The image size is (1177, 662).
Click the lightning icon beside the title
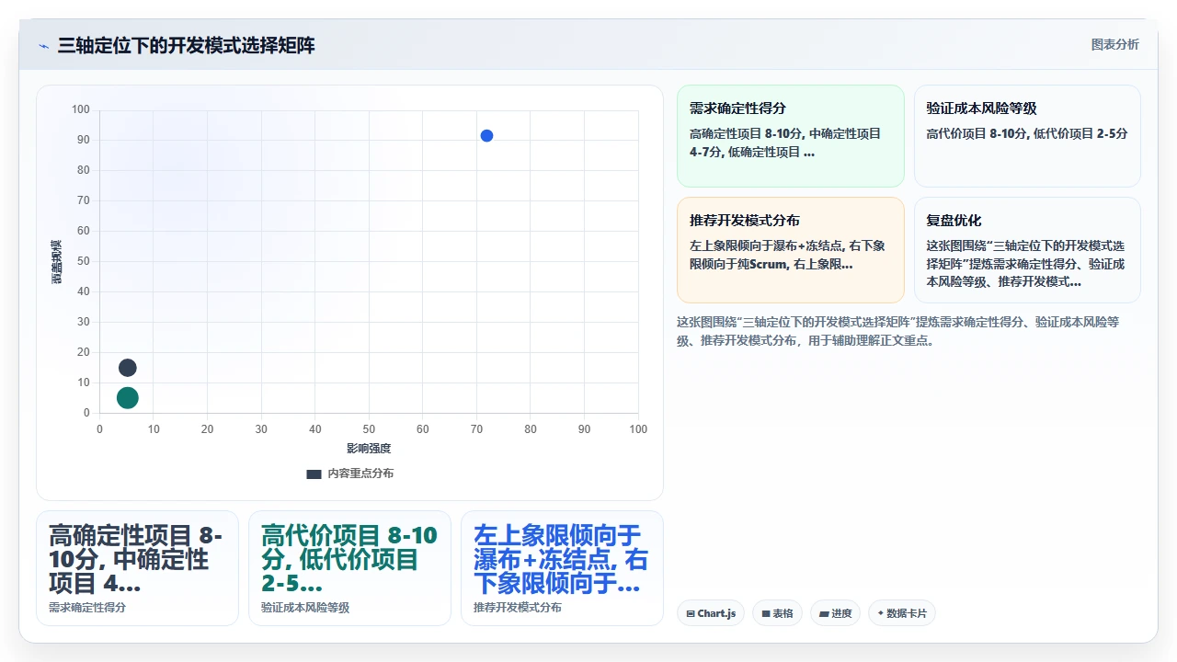[x=44, y=46]
